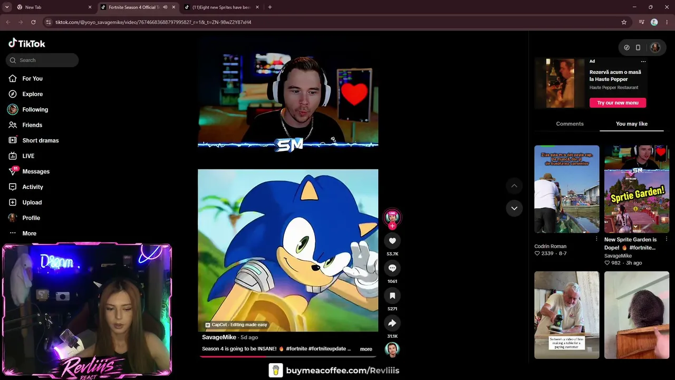The width and height of the screenshot is (675, 380).
Task: Go to the next video with down arrow
Action: (x=514, y=208)
